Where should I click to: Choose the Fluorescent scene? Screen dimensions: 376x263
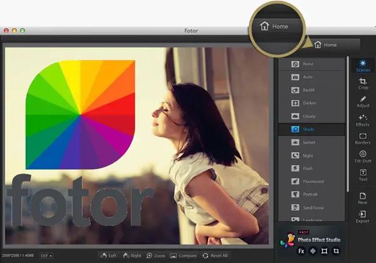pyautogui.click(x=311, y=181)
